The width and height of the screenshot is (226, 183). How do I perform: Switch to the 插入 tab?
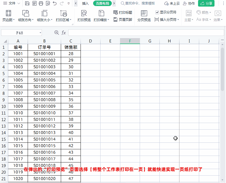tap(85, 3)
